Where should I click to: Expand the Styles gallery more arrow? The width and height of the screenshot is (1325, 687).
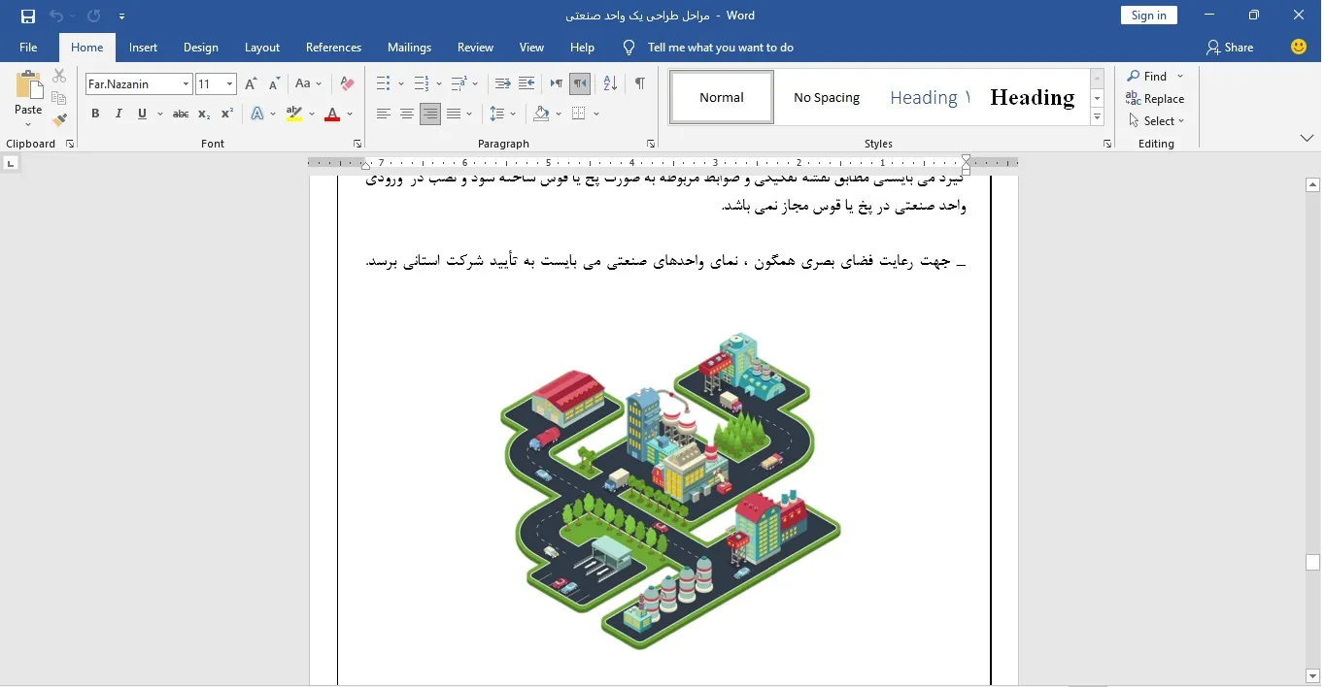1097,117
